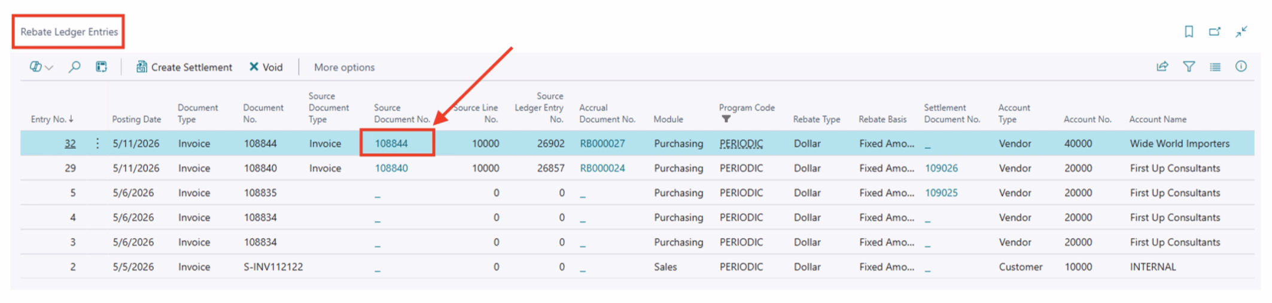Click the Module column header
Screen dimensions: 1272x303
(668, 119)
